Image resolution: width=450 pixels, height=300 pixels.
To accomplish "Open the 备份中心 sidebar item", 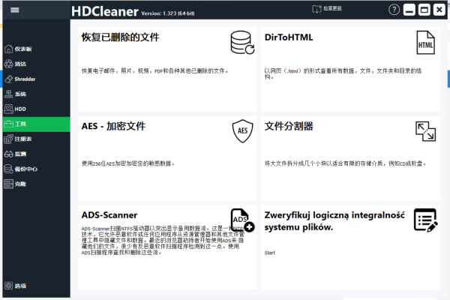I will tap(36, 169).
